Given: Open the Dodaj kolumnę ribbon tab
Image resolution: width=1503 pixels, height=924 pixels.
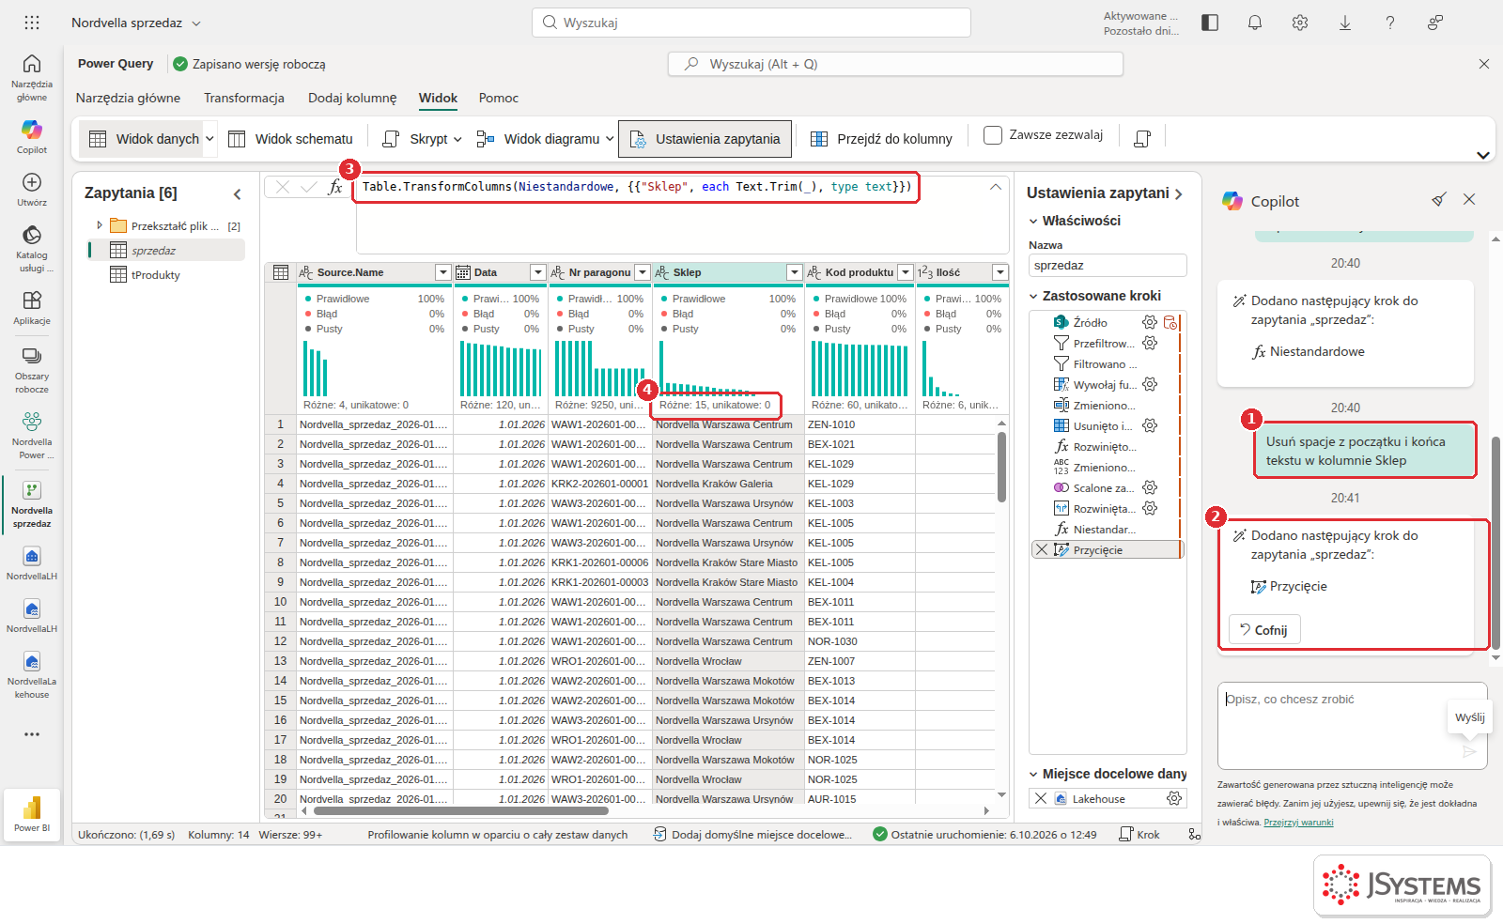Looking at the screenshot, I should 352,98.
